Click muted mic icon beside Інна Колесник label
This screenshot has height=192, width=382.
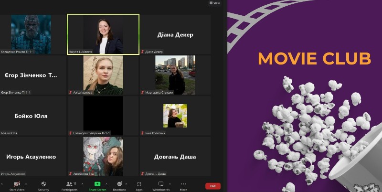[142, 133]
